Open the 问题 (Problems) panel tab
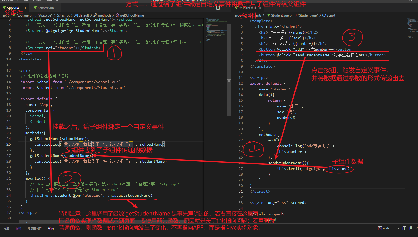The height and width of the screenshot is (237, 418). [x=6, y=228]
